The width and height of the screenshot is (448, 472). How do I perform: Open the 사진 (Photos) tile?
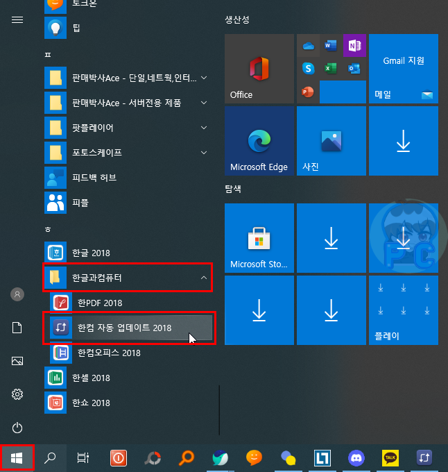[x=331, y=141]
